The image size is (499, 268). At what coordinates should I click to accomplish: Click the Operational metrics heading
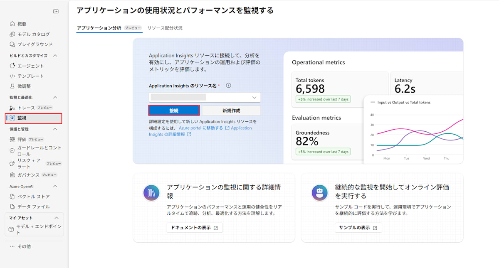pyautogui.click(x=319, y=62)
